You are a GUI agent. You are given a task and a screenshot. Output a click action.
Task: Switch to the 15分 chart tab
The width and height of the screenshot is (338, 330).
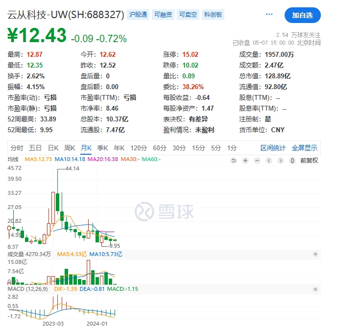tap(198, 148)
